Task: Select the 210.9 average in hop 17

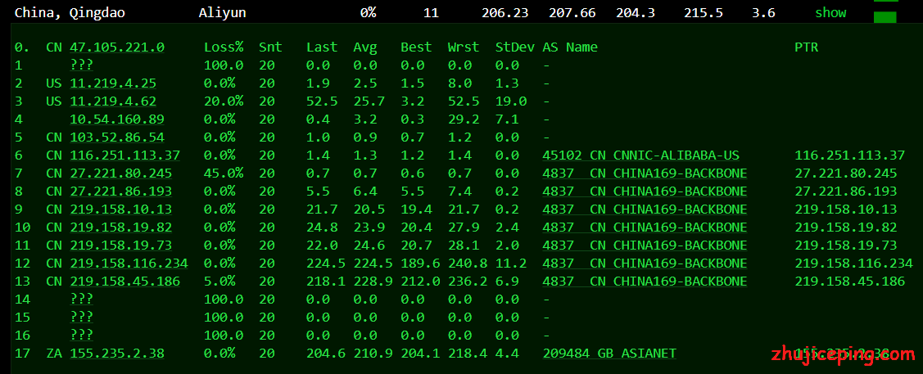Action: coord(373,353)
